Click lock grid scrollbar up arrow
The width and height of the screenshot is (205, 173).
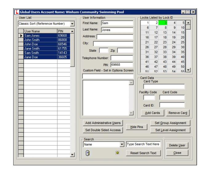pos(188,23)
